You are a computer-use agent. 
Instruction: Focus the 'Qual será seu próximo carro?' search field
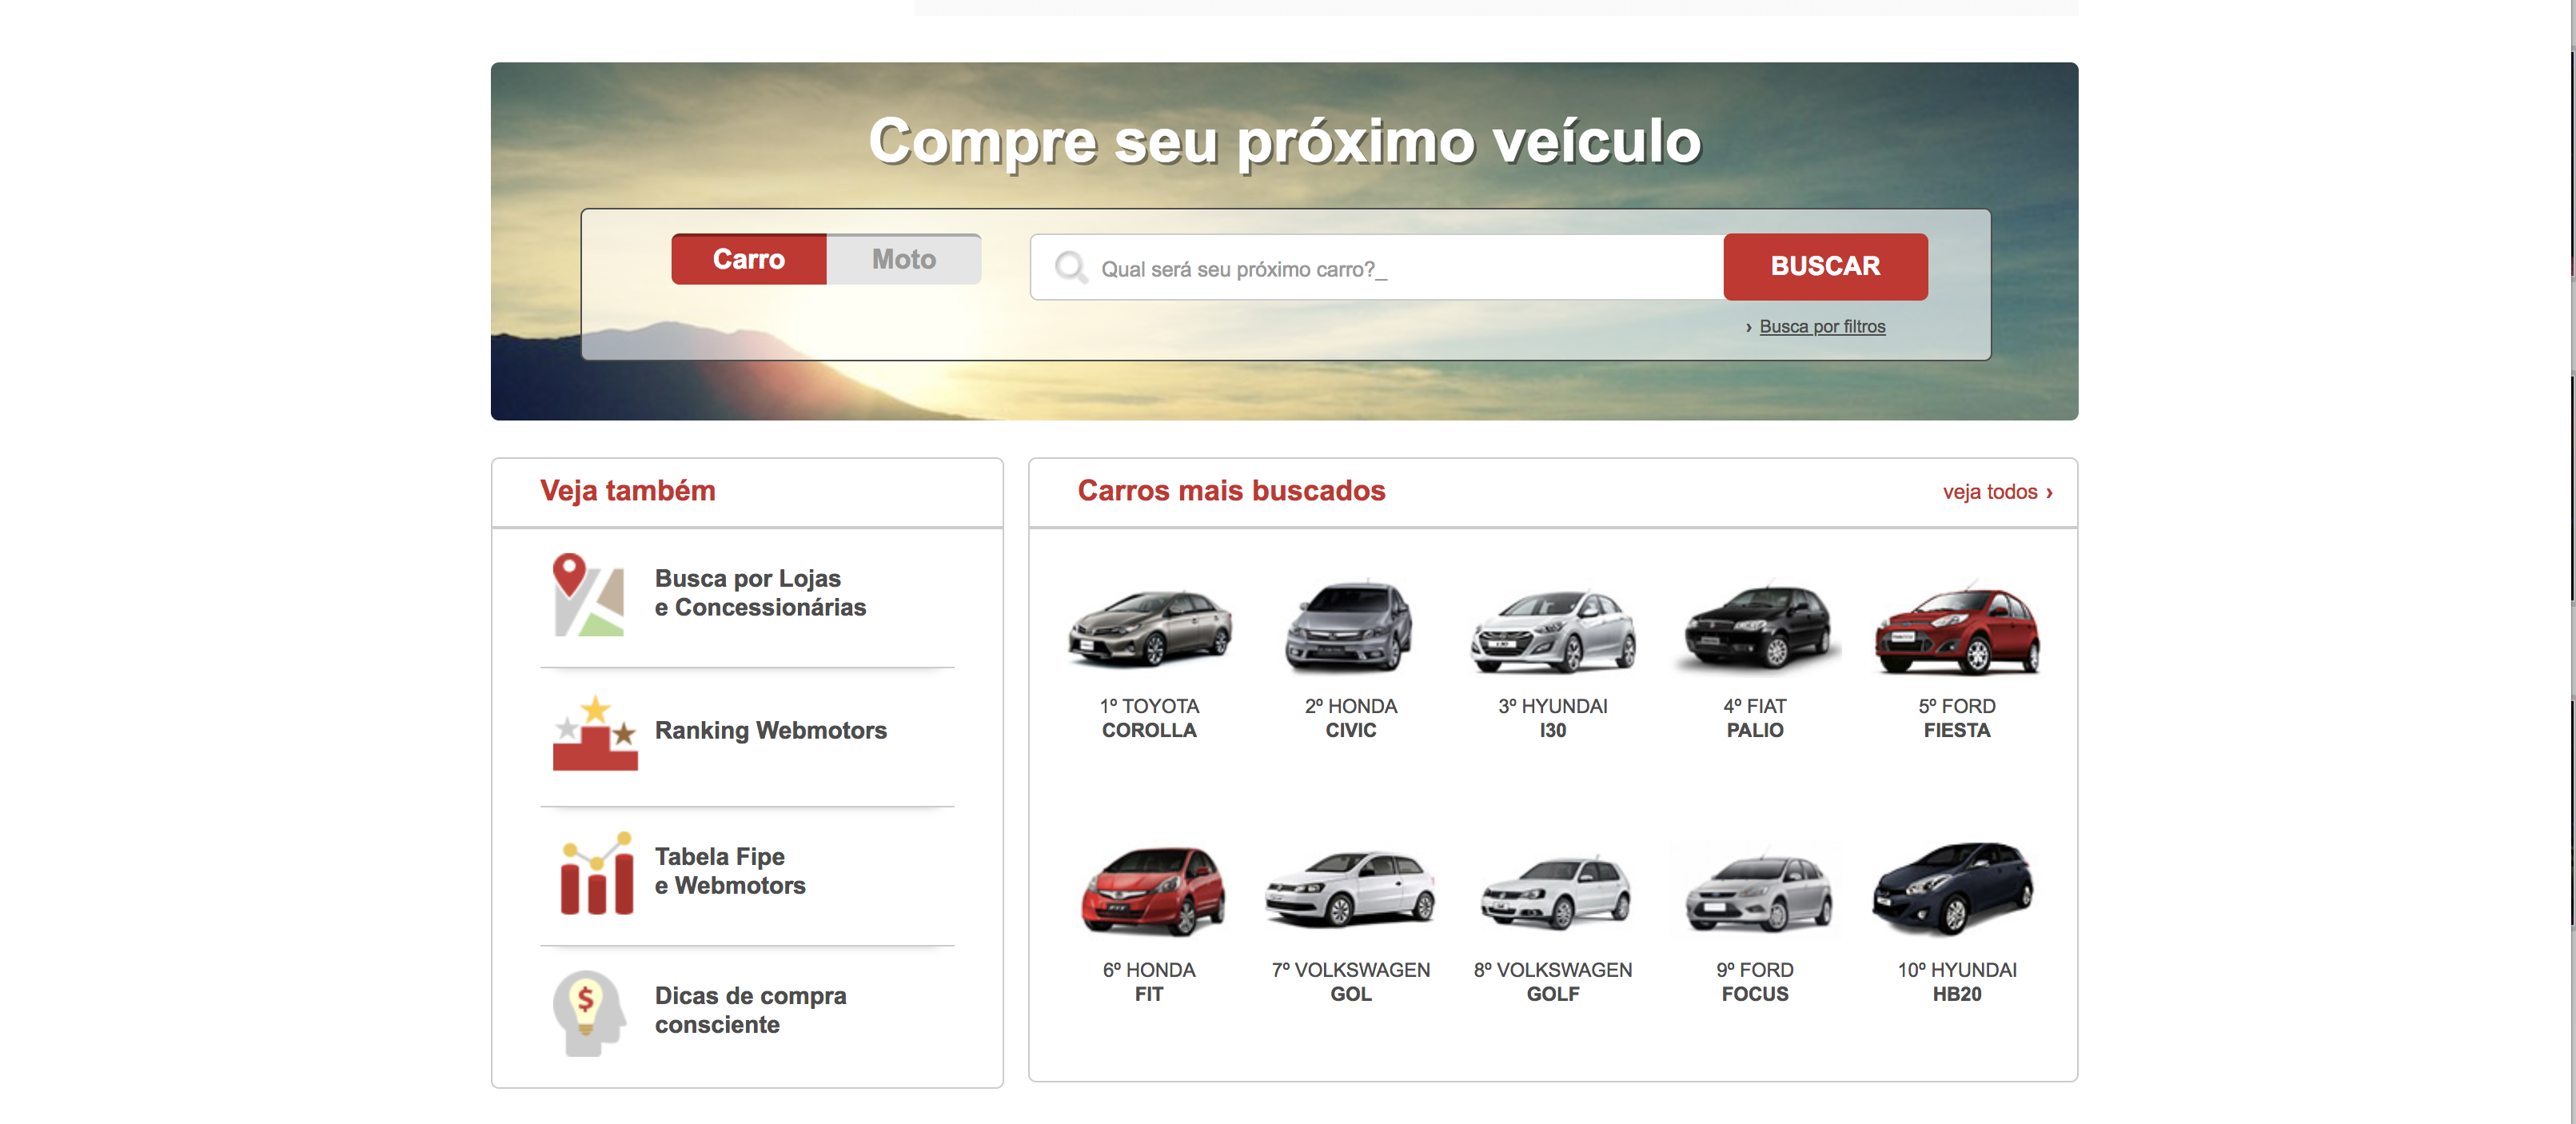[1377, 268]
